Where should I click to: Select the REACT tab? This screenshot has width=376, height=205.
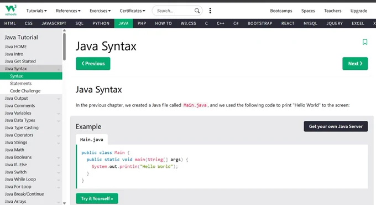pos(288,23)
